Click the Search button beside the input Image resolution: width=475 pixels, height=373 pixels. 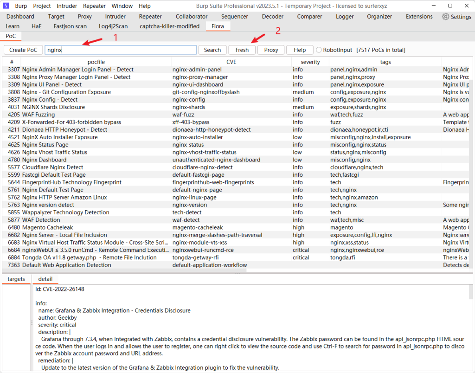[x=212, y=50]
